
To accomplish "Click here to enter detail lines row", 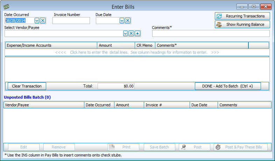I will coord(137,52).
